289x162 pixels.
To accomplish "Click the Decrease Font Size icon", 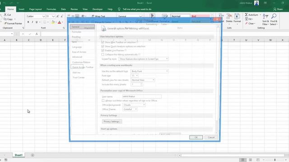I will point(62,16).
